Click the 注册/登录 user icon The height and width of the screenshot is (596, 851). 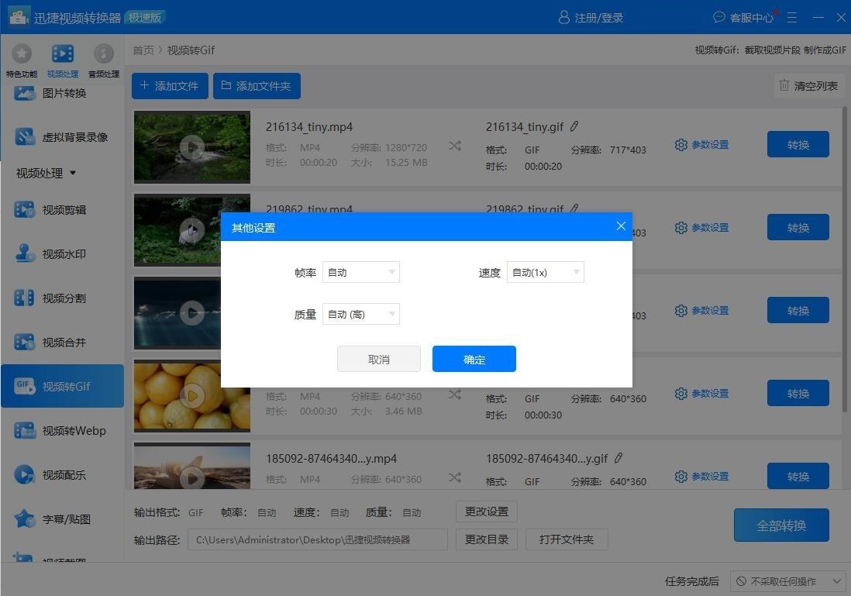click(564, 17)
